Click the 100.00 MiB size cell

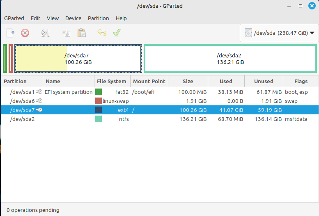[x=193, y=92]
